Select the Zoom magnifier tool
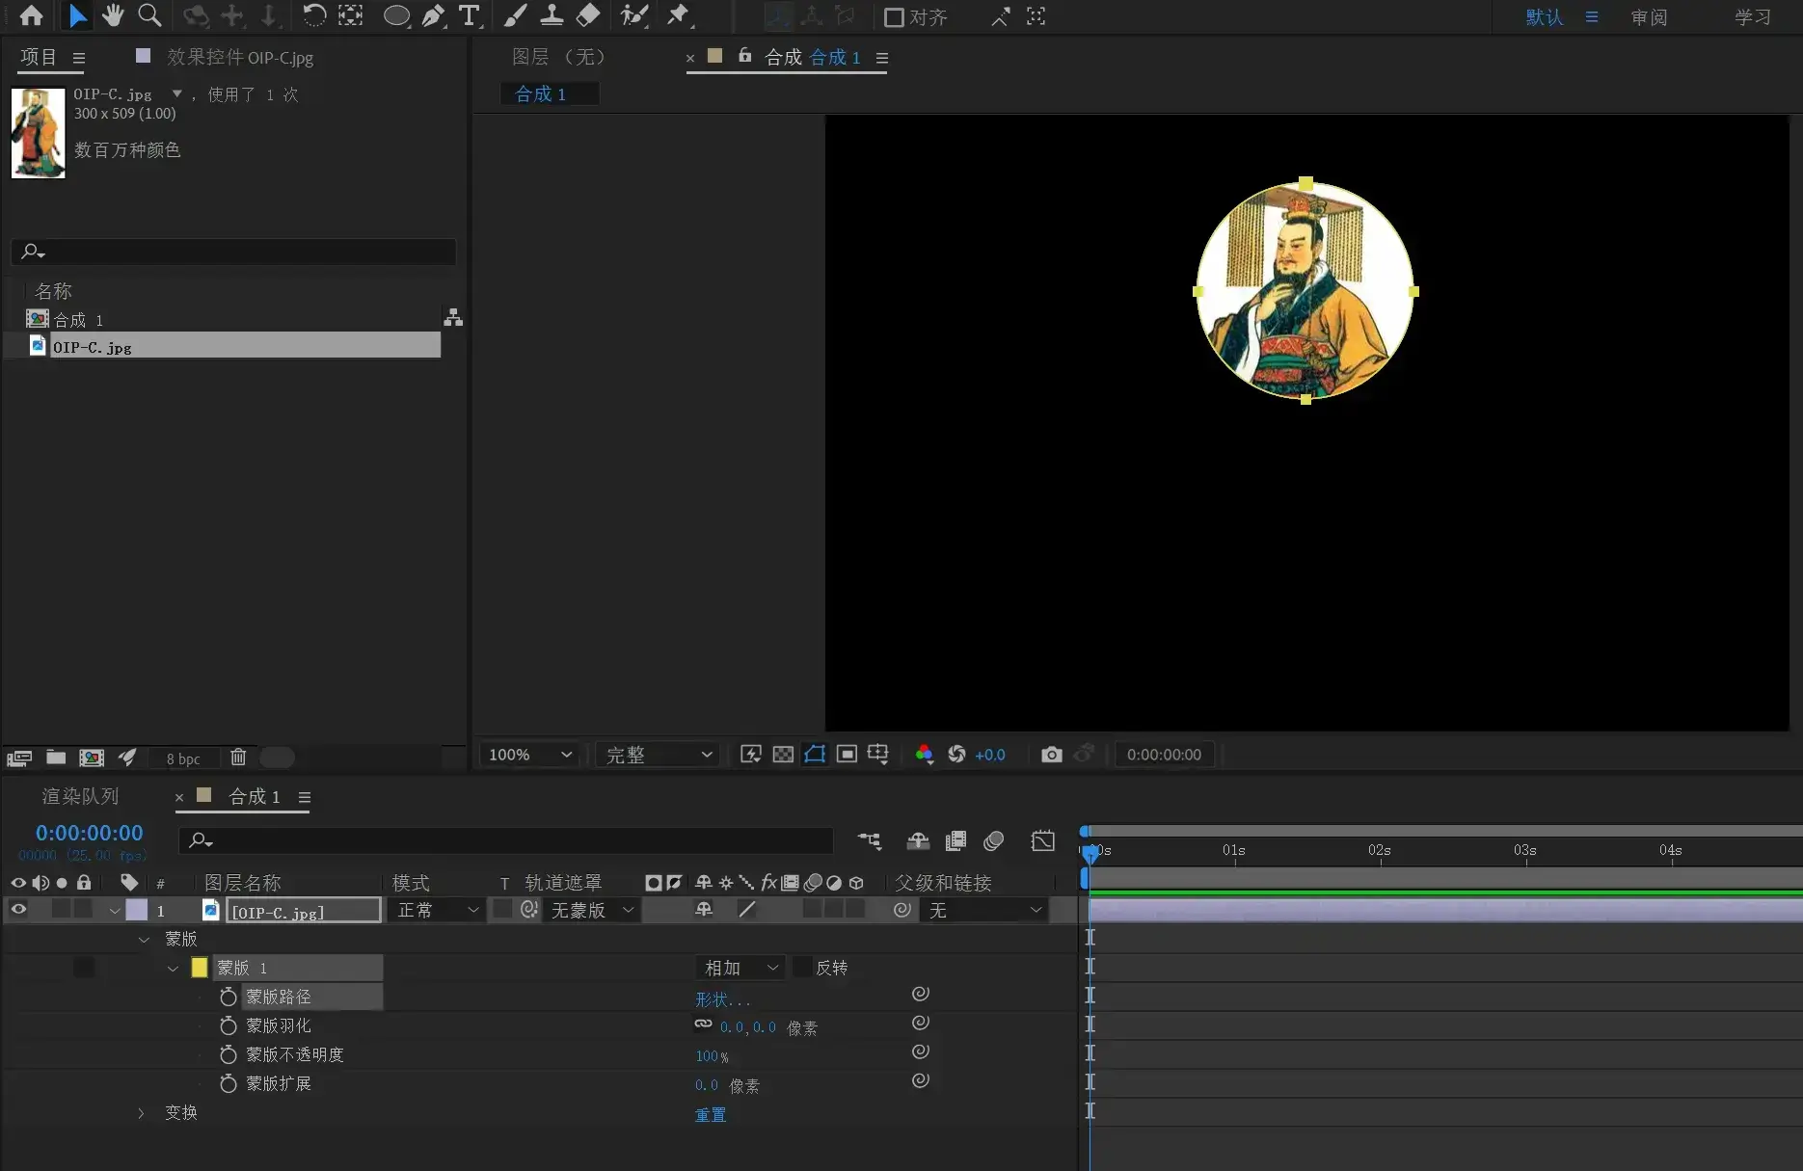The height and width of the screenshot is (1171, 1803). (x=149, y=15)
